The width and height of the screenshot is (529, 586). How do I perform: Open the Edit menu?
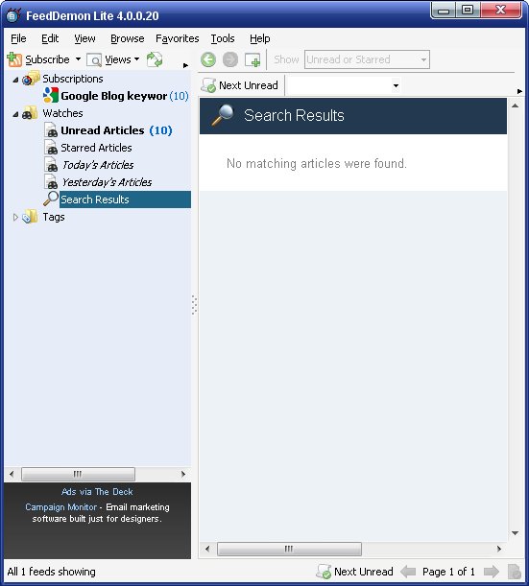(x=50, y=38)
